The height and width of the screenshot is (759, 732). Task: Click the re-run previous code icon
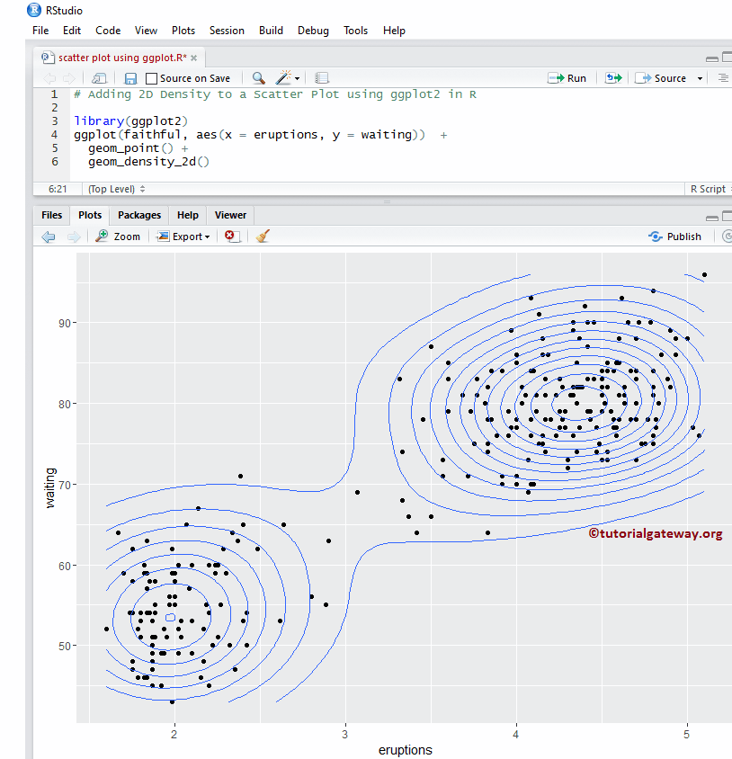(x=612, y=77)
